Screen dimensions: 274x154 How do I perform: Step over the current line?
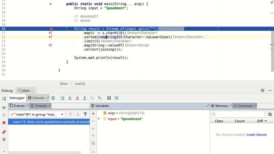click(x=63, y=98)
